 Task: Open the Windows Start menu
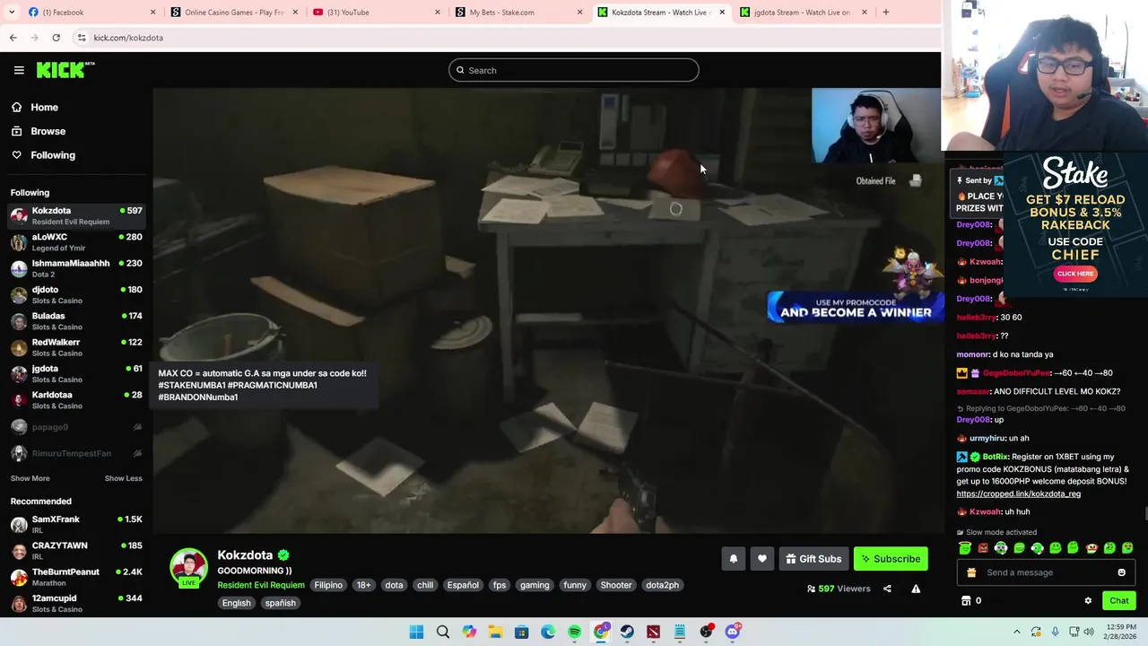[x=416, y=633]
